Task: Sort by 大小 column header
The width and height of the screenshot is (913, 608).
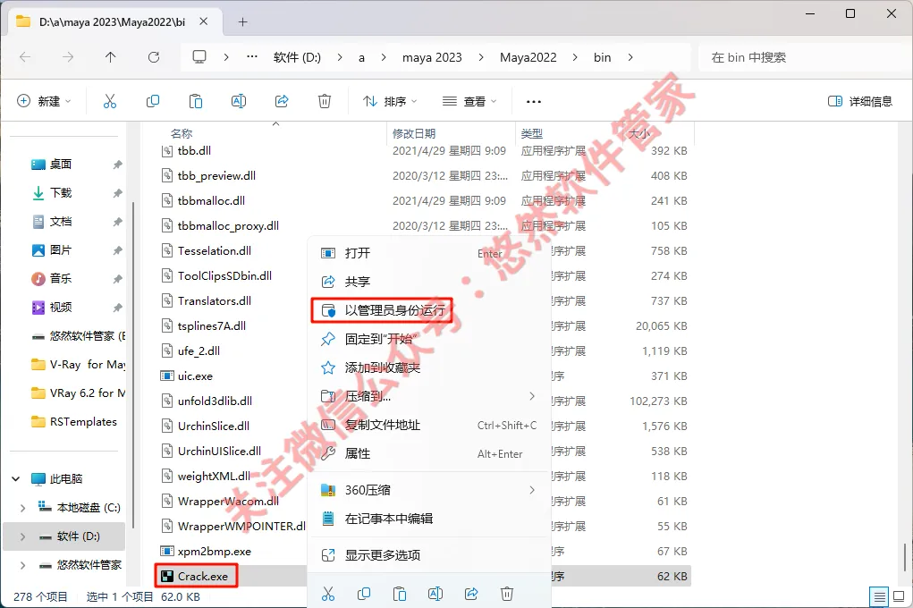Action: tap(640, 134)
